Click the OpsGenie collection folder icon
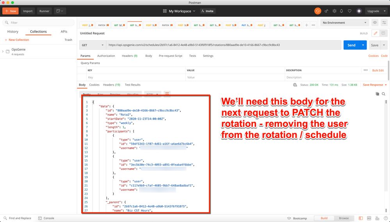The image size is (390, 222). pyautogui.click(x=7, y=51)
